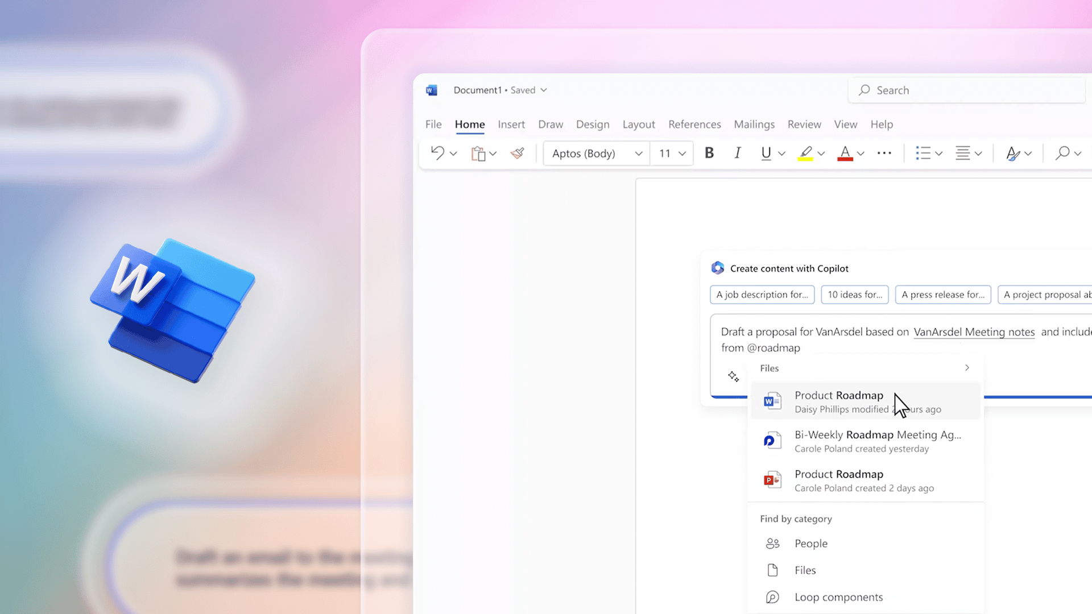This screenshot has width=1092, height=614.
Task: Click the VanArsdel Meeting notes link
Action: [974, 332]
